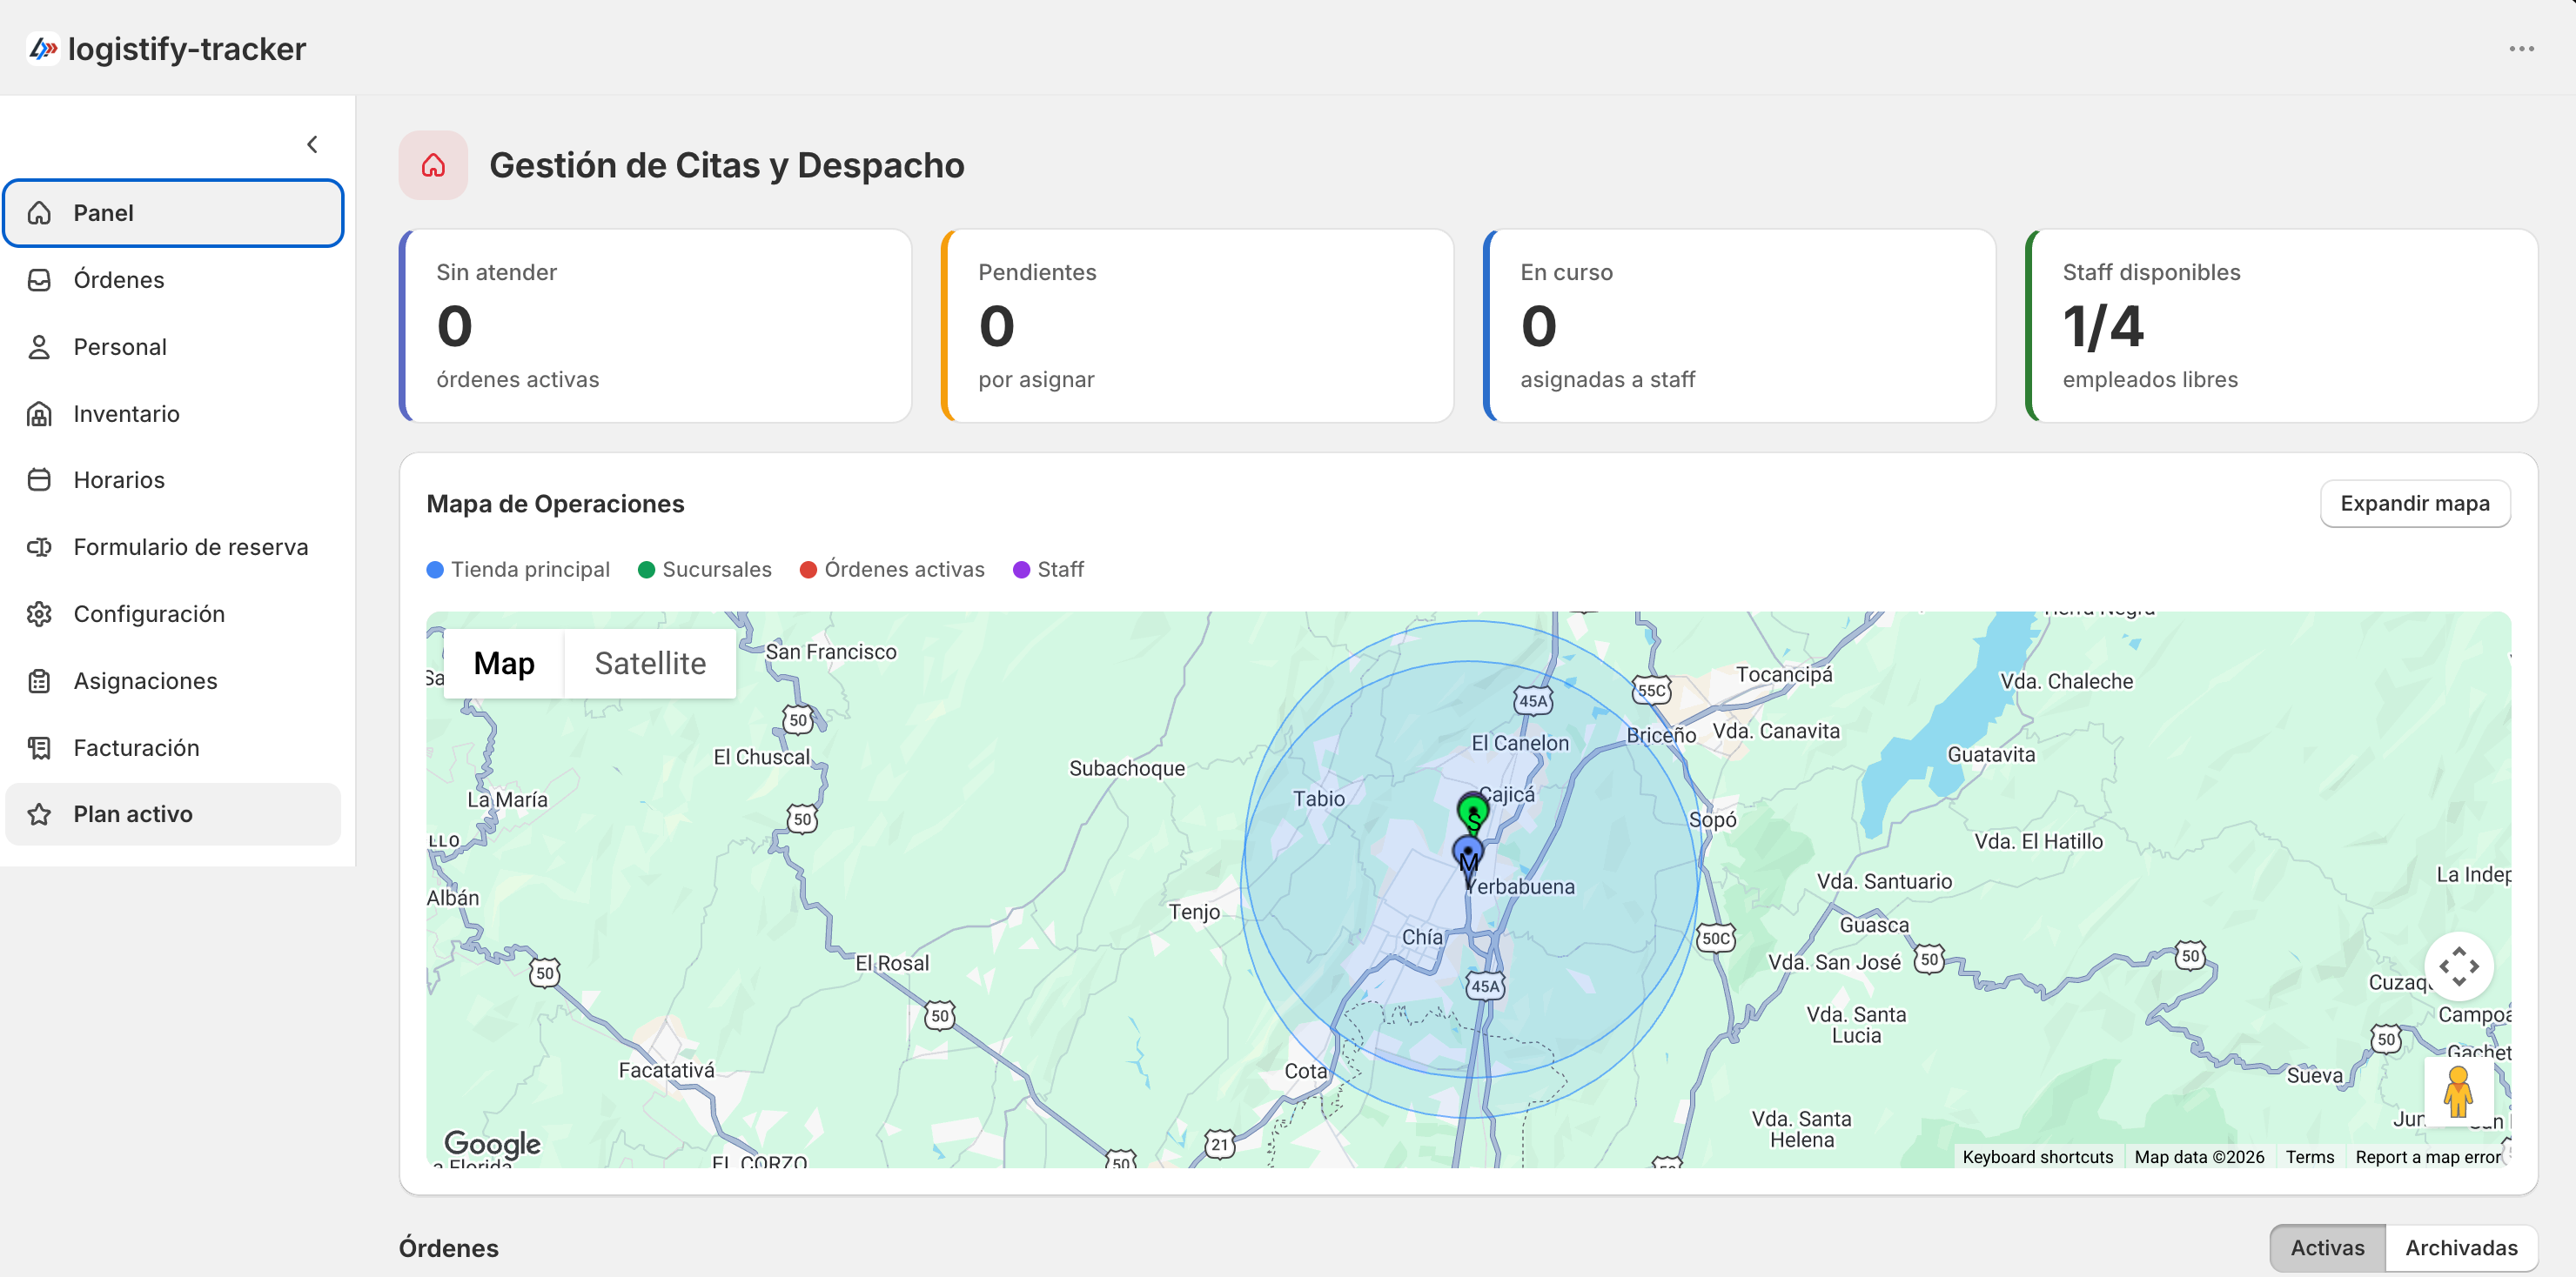The image size is (2576, 1277).
Task: Click the logistify-tracker logo icon
Action: 42,48
